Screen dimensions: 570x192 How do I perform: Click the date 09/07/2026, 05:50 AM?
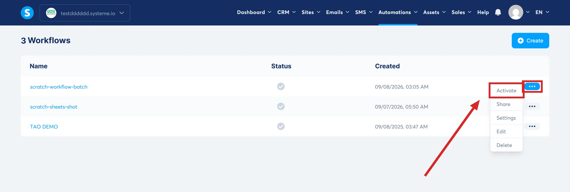tap(401, 107)
